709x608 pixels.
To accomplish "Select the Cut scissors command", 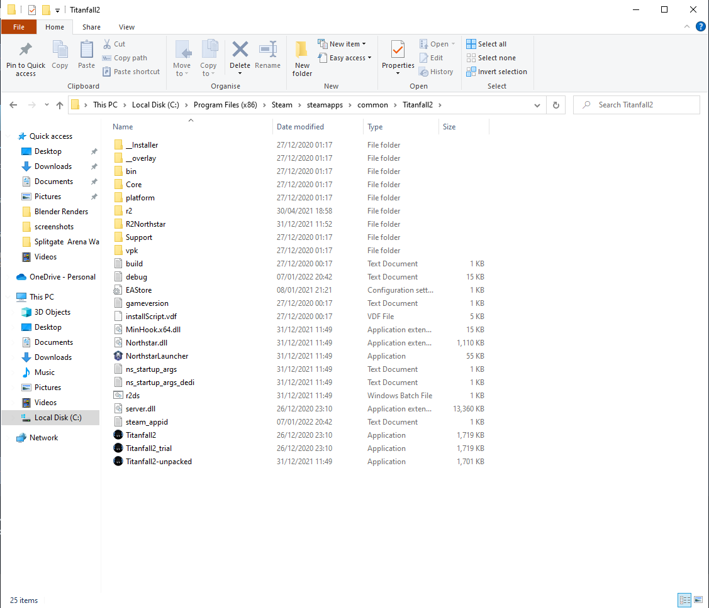I will click(x=114, y=44).
